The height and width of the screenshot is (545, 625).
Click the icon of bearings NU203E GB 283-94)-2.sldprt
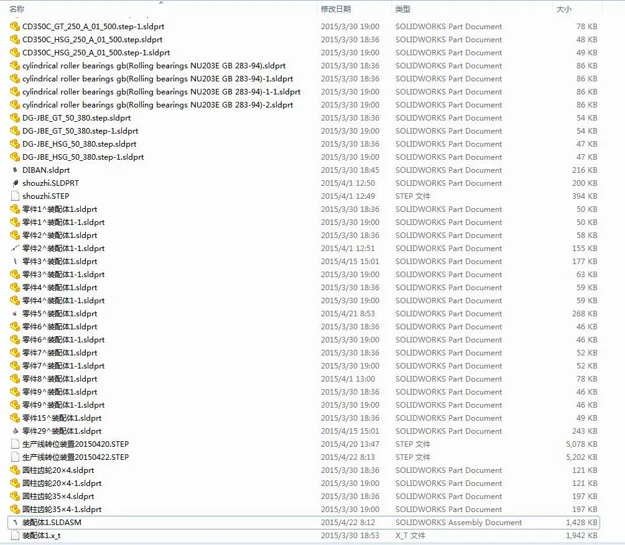tap(15, 105)
